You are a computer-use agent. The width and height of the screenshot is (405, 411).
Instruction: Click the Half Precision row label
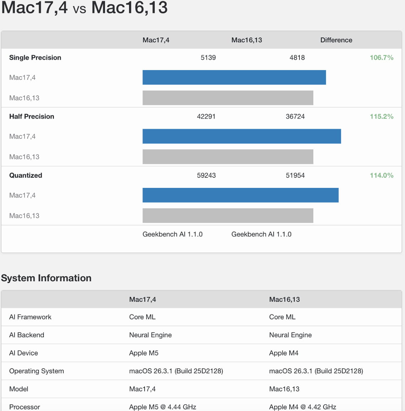click(x=32, y=116)
